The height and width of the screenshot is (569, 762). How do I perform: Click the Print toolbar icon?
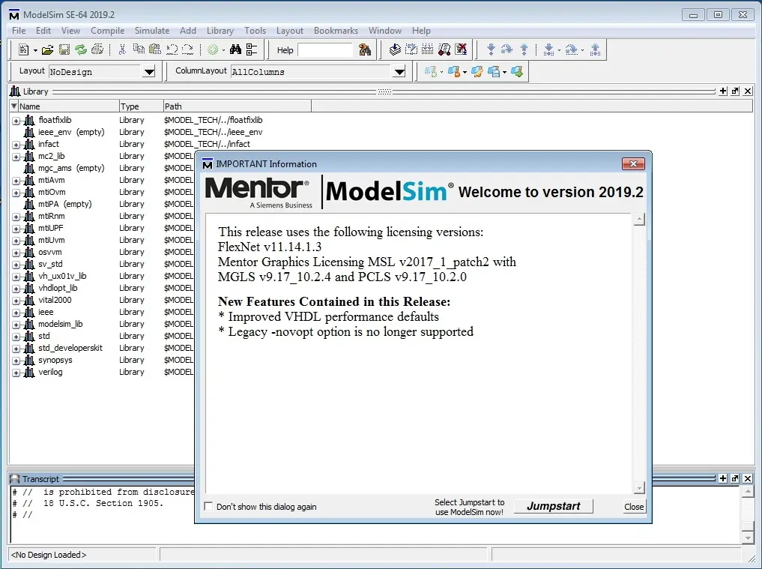coord(97,49)
